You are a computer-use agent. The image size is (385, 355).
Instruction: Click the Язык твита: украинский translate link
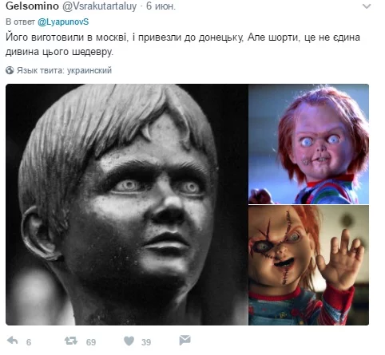pos(64,70)
